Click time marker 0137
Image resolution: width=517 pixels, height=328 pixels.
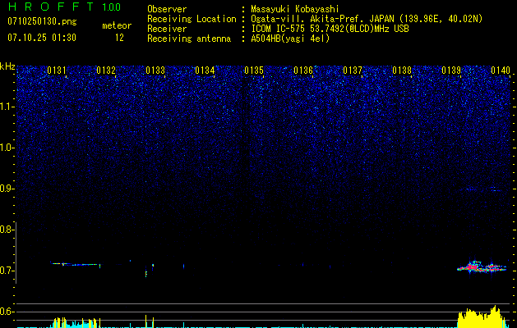[x=353, y=71]
